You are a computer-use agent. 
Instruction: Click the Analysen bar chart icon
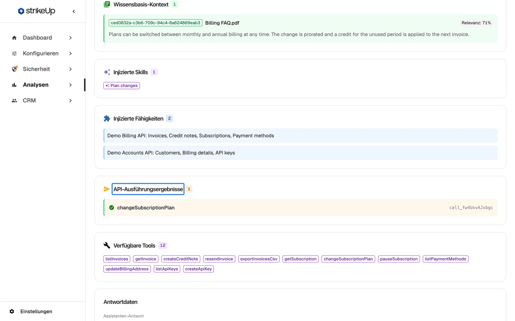14,85
